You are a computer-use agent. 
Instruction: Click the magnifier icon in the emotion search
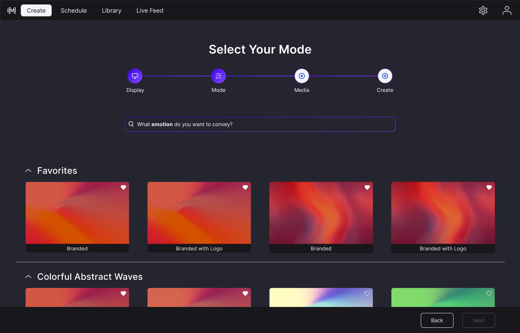tap(131, 124)
